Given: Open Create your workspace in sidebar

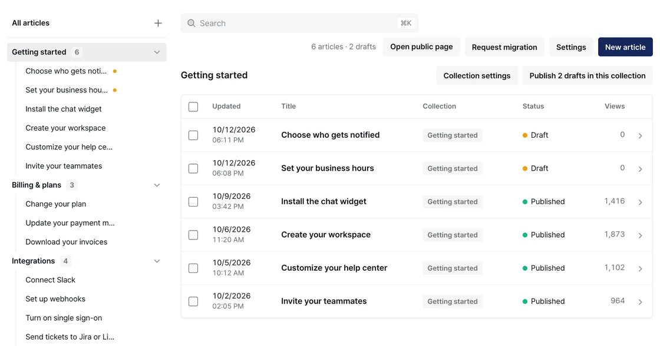Looking at the screenshot, I should (x=65, y=128).
